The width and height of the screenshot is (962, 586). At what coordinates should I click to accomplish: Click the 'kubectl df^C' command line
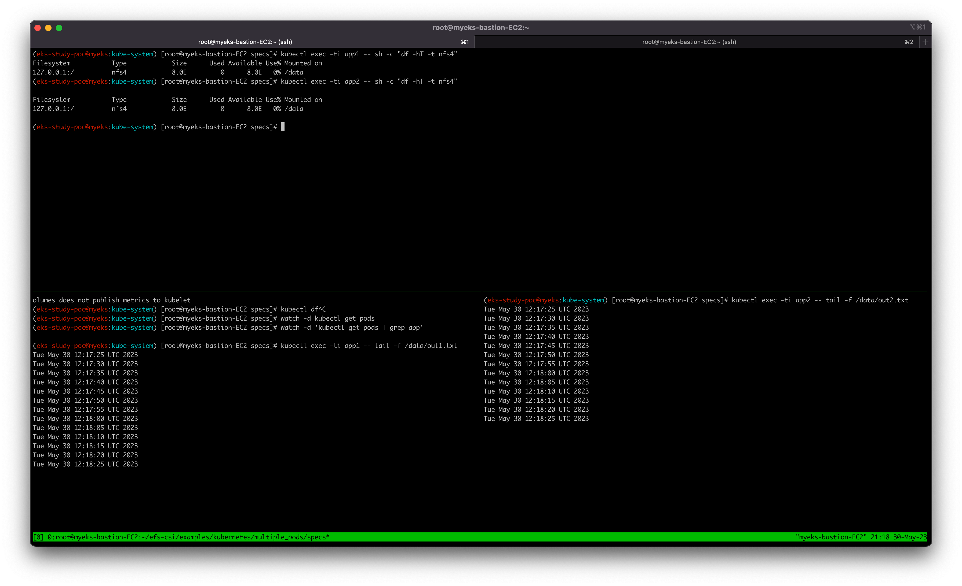pos(303,309)
